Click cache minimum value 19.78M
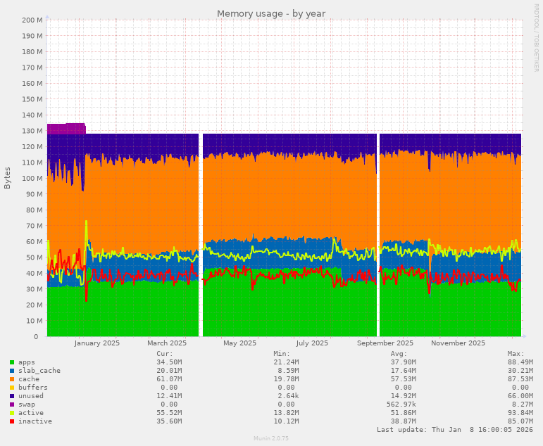543x446 pixels. (286, 379)
